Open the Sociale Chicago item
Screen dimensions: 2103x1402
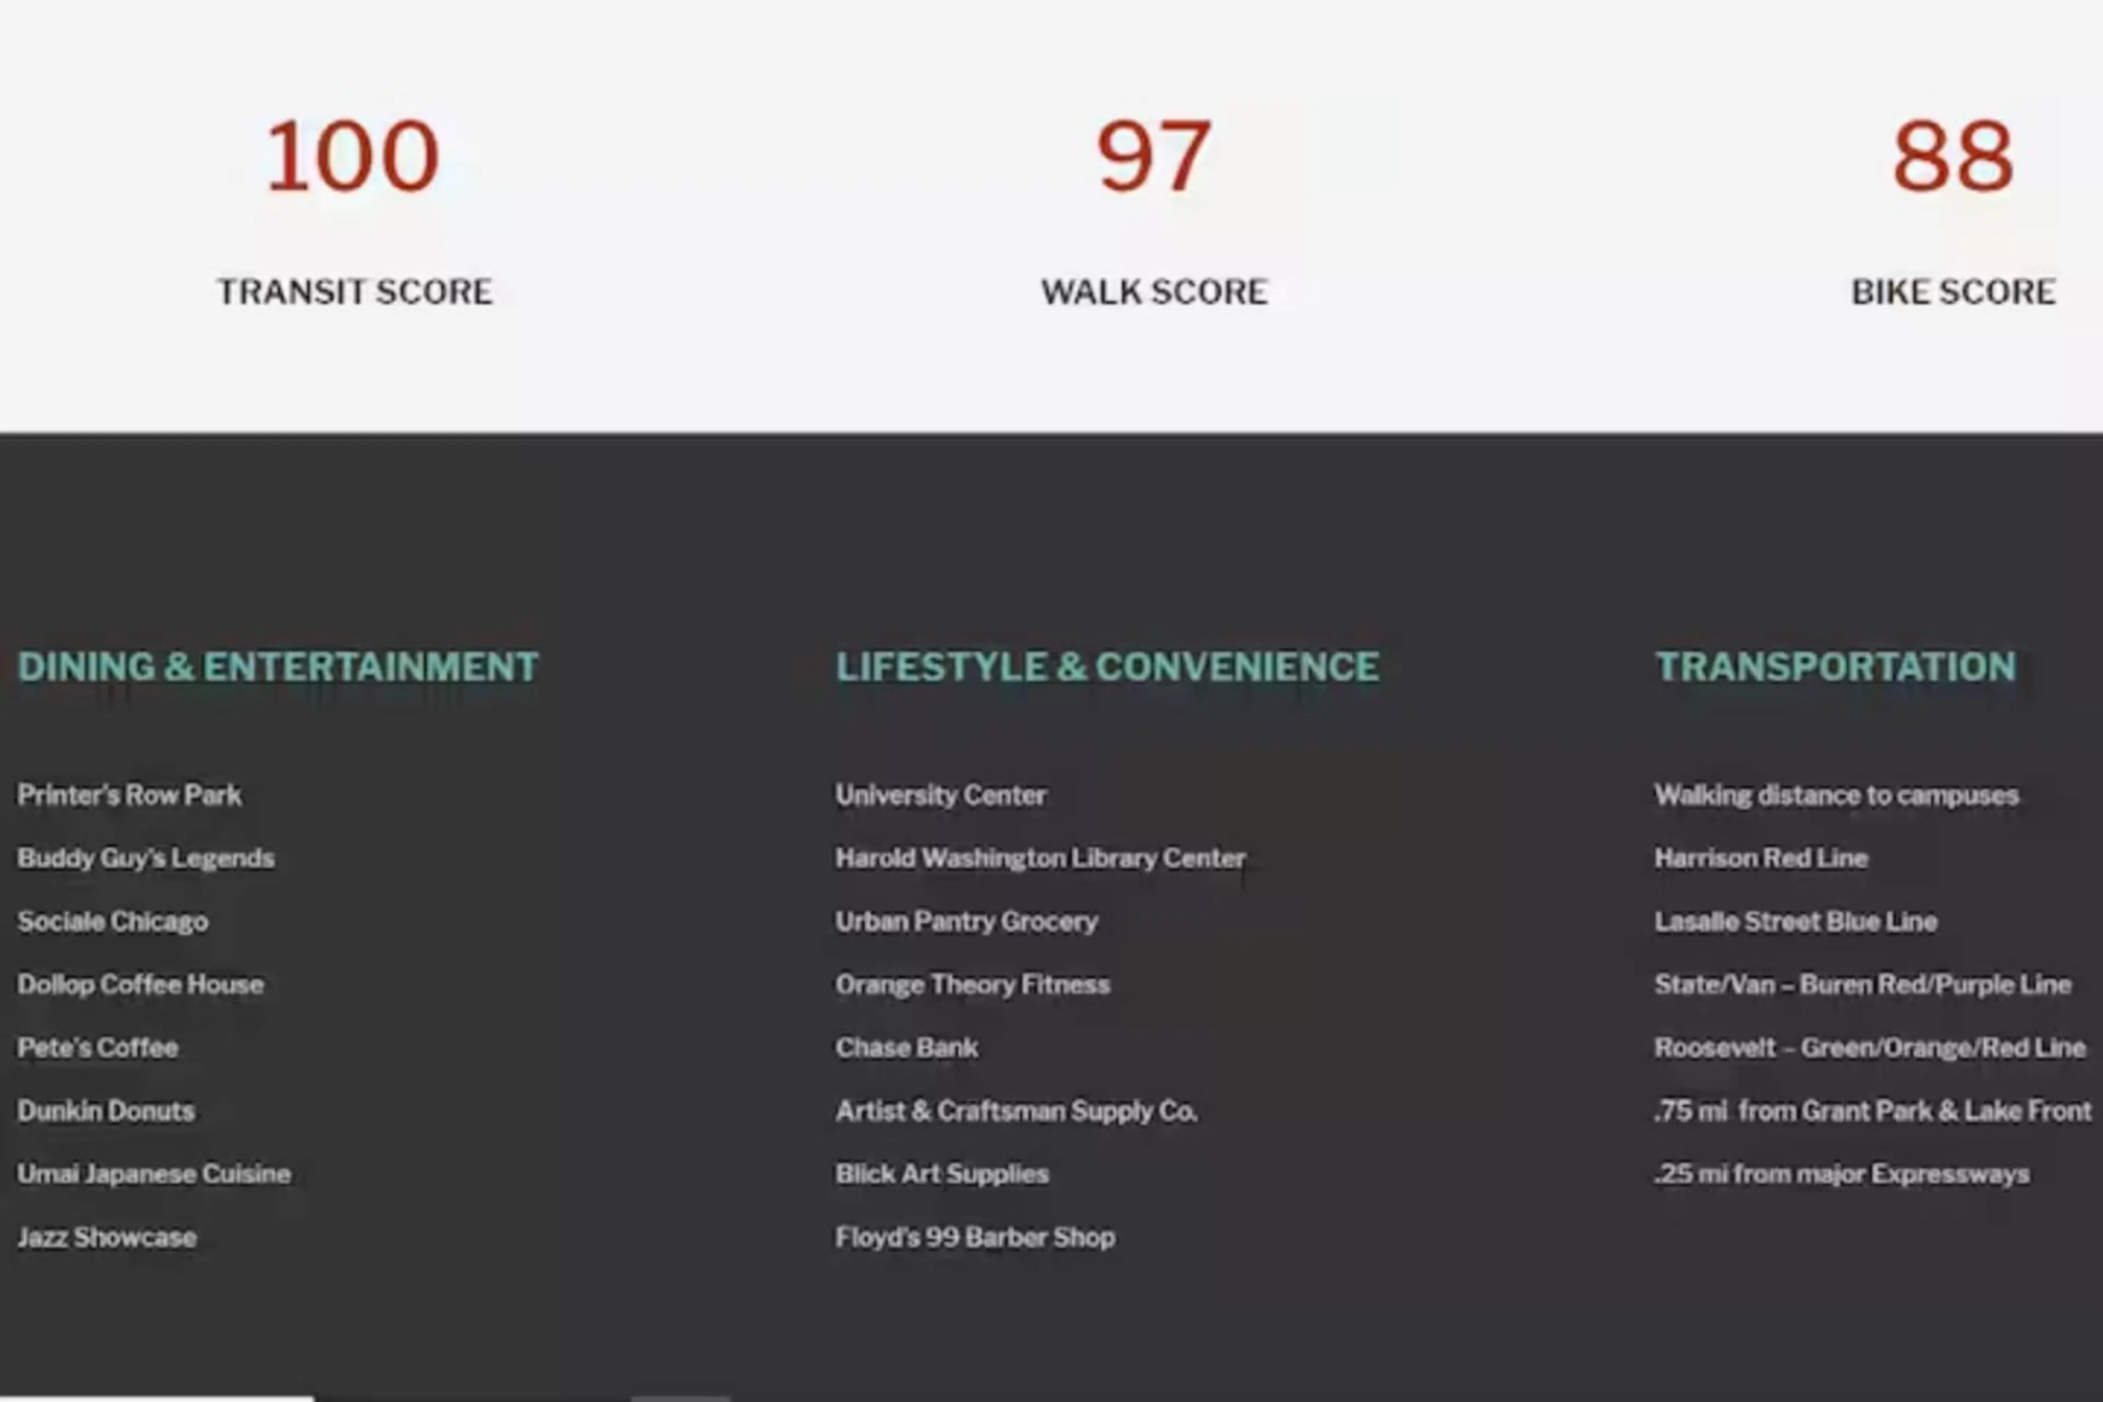(x=113, y=922)
